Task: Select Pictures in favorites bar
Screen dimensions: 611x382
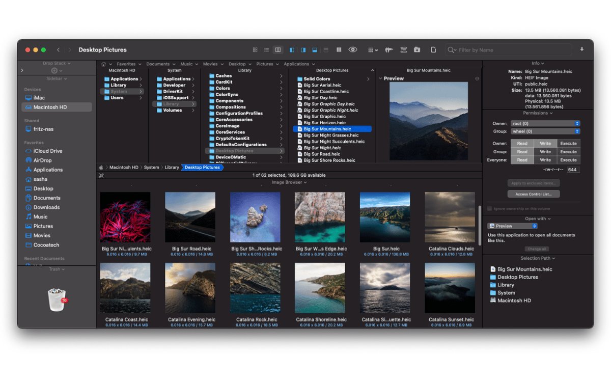Action: pyautogui.click(x=265, y=64)
